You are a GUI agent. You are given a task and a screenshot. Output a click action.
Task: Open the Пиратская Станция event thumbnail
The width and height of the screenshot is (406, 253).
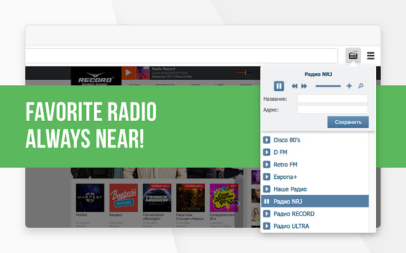coord(190,198)
